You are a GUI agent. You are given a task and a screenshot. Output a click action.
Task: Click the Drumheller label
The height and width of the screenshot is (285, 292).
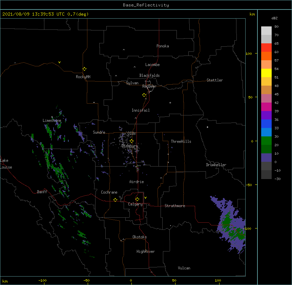[216, 165]
